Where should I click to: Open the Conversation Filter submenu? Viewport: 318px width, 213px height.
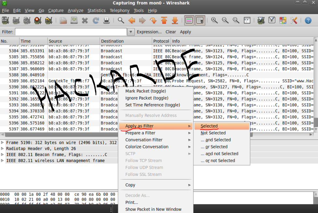156,140
